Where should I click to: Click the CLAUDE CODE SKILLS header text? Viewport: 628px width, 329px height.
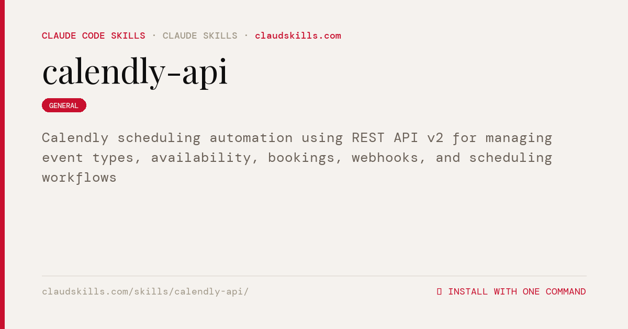pyautogui.click(x=94, y=36)
